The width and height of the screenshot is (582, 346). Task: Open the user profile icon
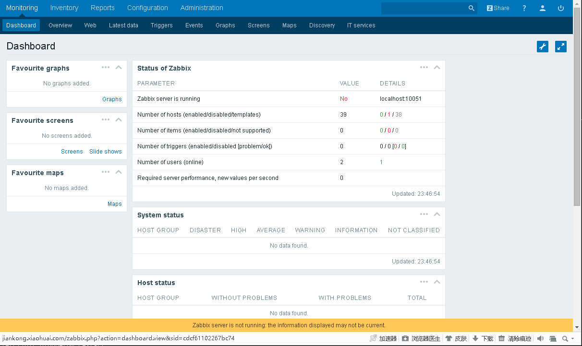(543, 8)
